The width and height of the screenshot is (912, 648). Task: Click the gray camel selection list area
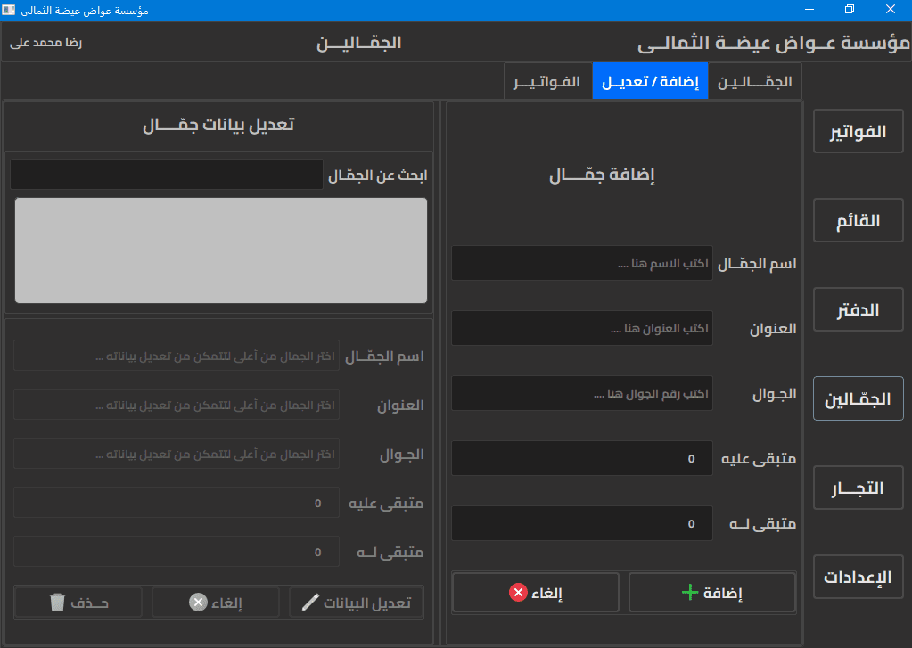220,250
